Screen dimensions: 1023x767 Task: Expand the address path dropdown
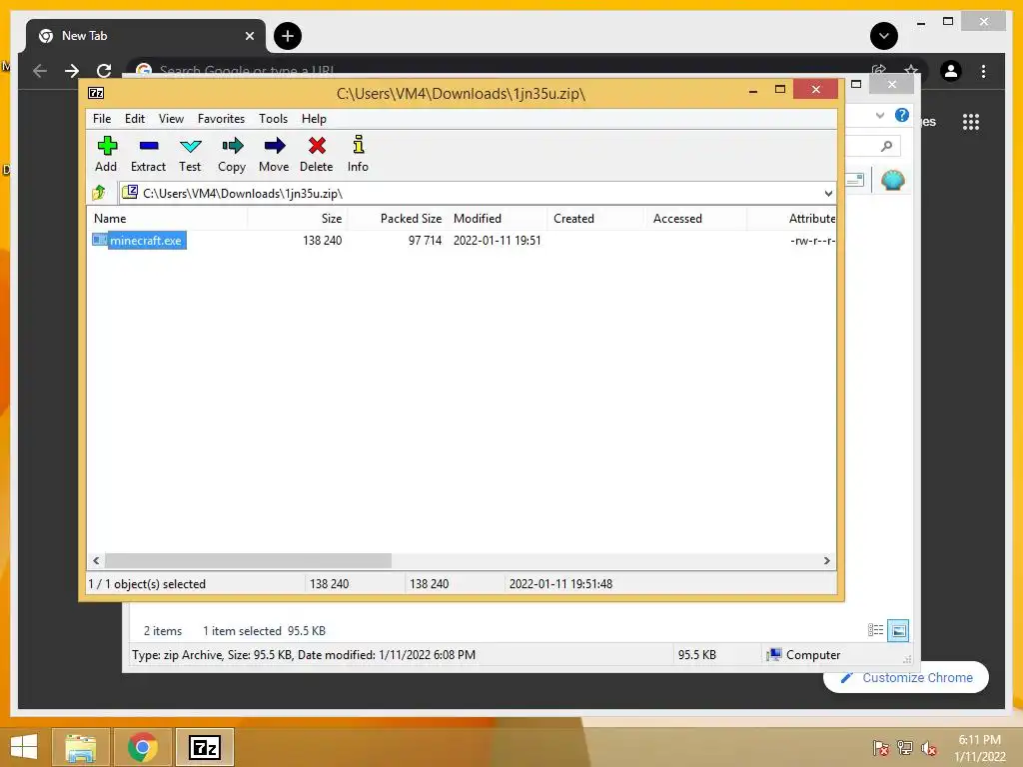tap(828, 193)
